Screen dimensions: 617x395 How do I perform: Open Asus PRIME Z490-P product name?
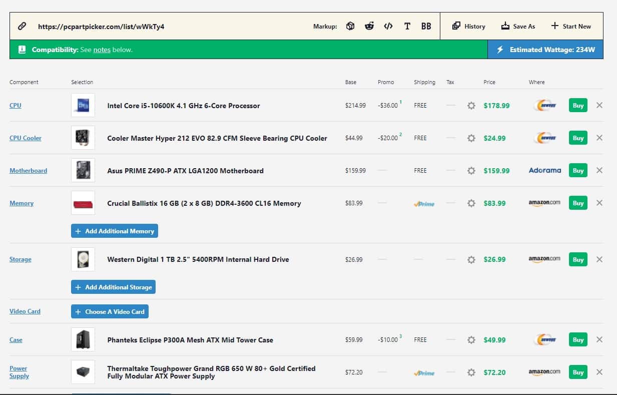coord(185,171)
